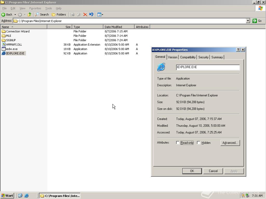
Task: Click OK in Properties dialog
Action: [192, 171]
